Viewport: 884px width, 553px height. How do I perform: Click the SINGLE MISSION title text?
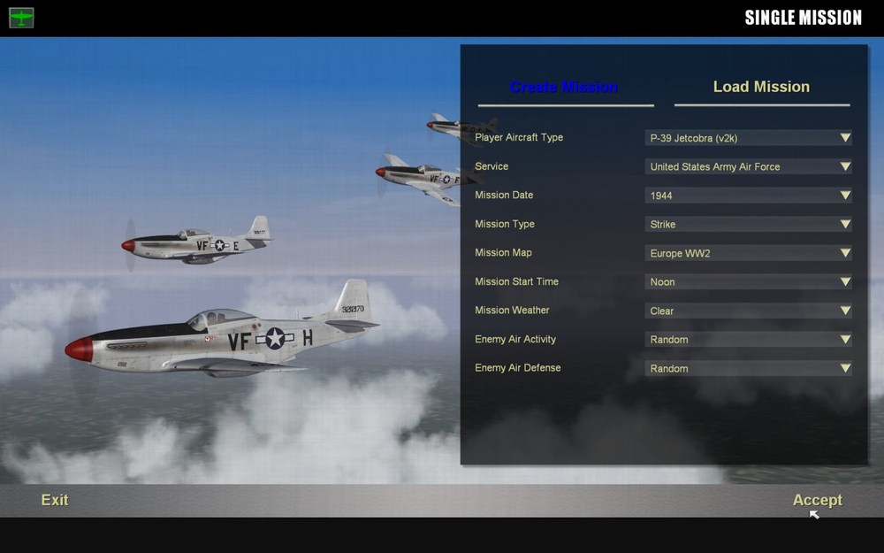804,18
